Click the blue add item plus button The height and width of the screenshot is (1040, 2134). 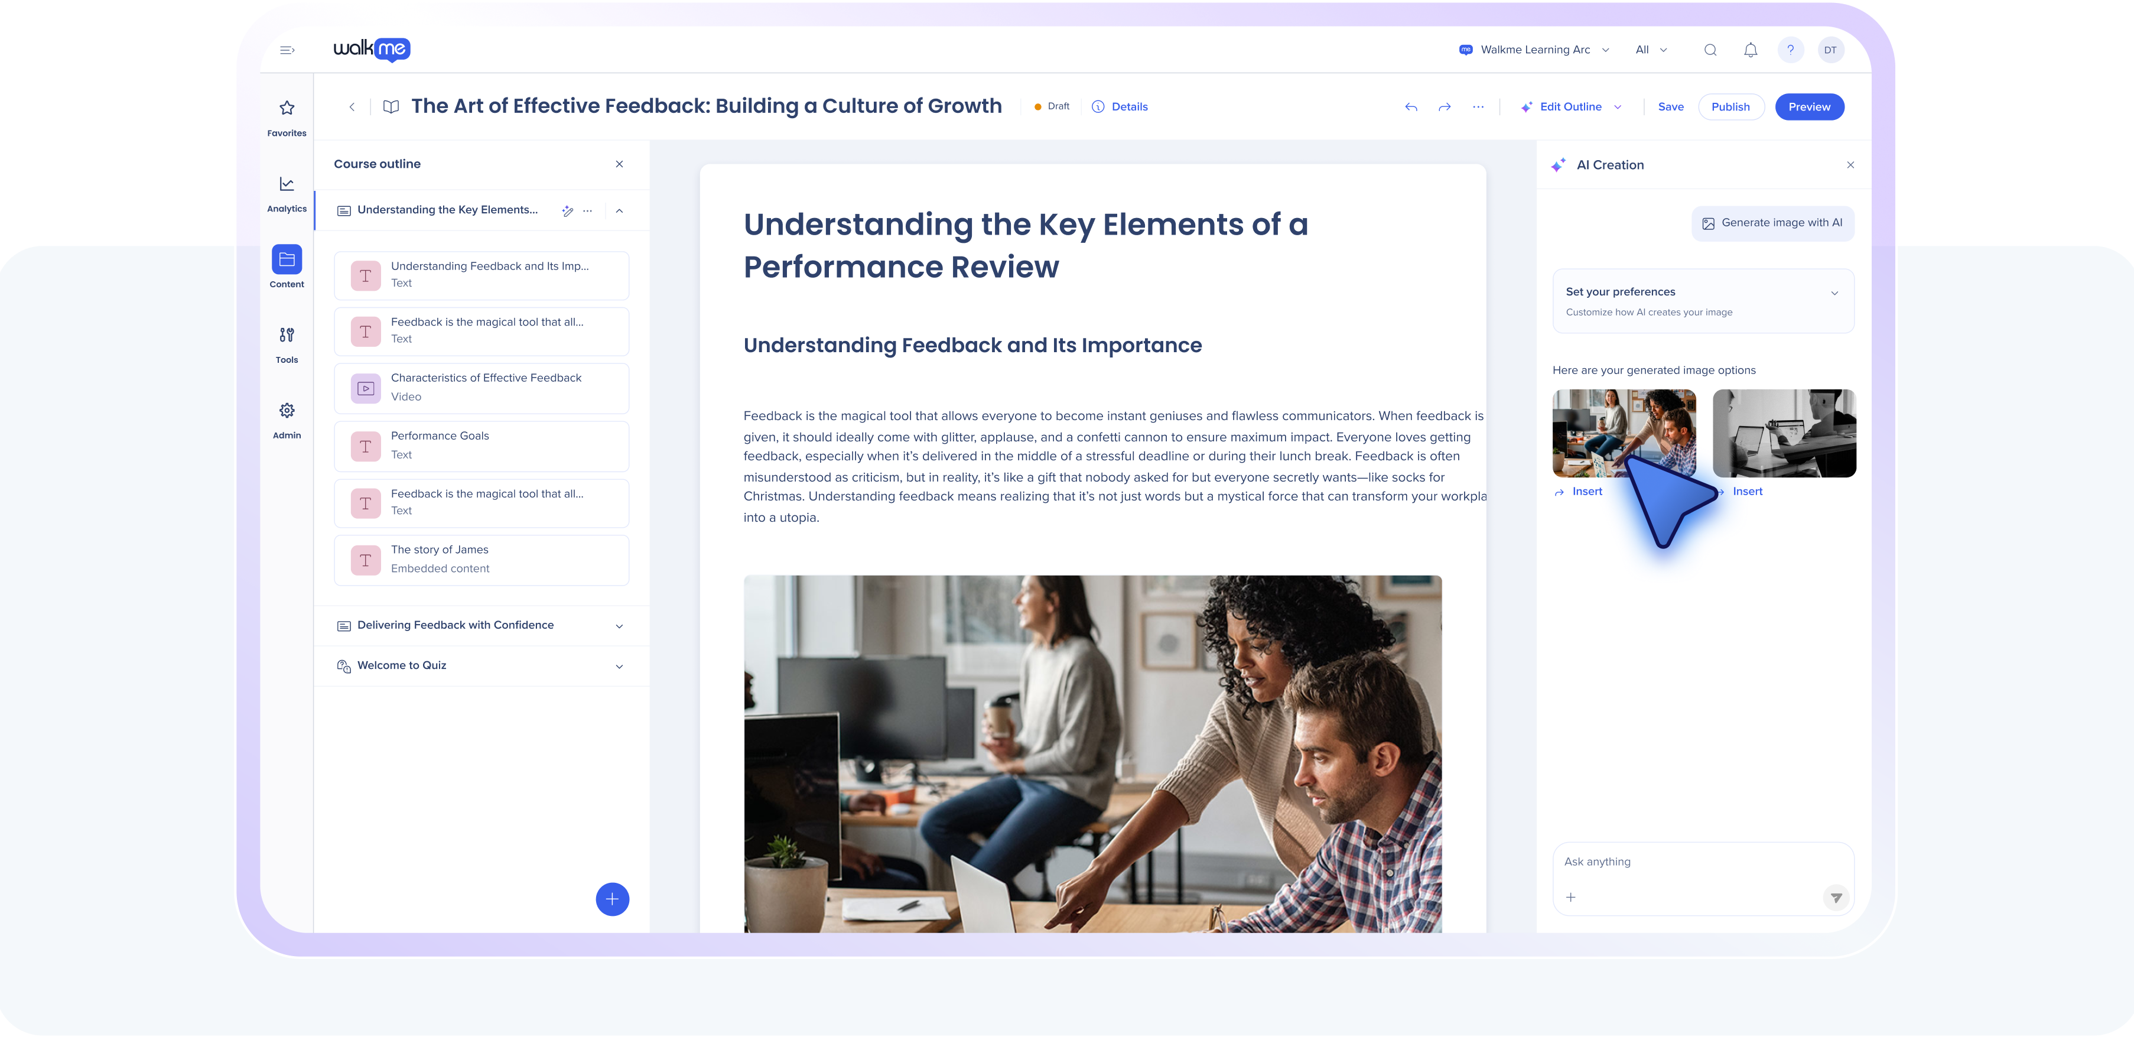(x=612, y=899)
